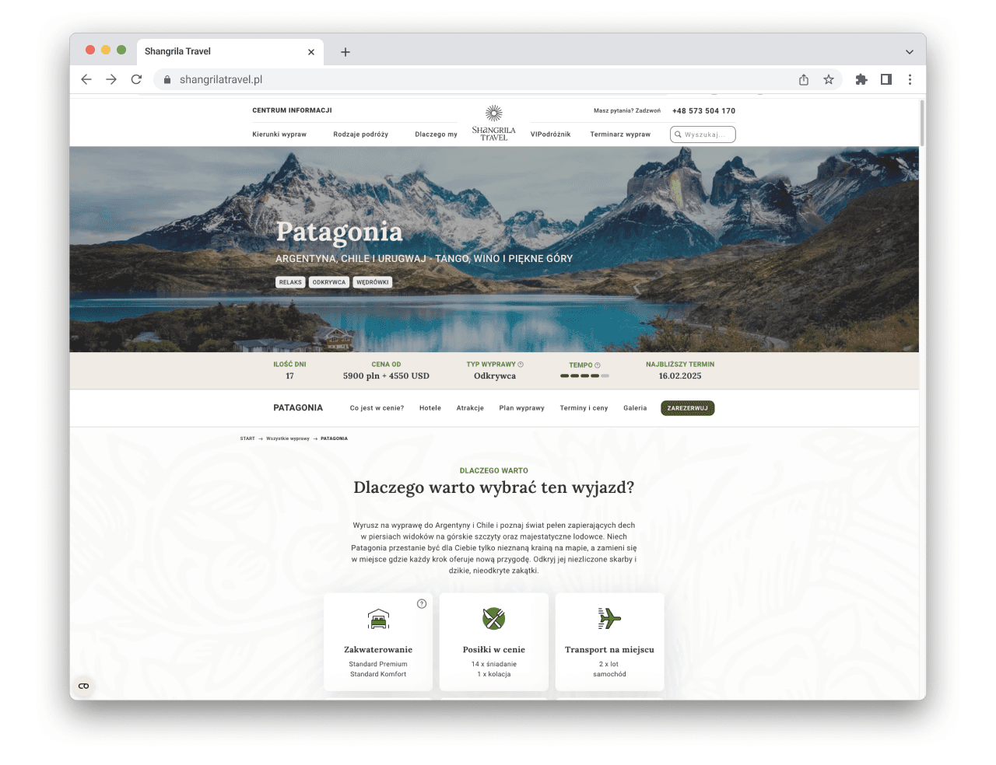Open the side panel icon
The width and height of the screenshot is (996, 765).
886,79
